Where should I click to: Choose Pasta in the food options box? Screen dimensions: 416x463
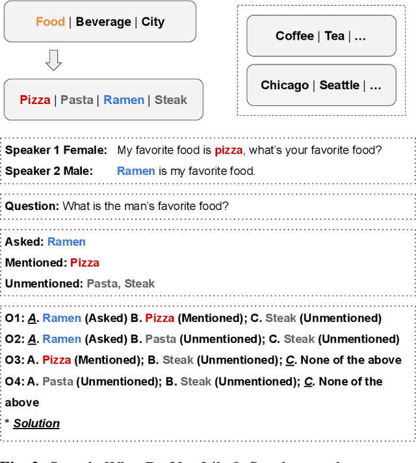click(x=77, y=100)
